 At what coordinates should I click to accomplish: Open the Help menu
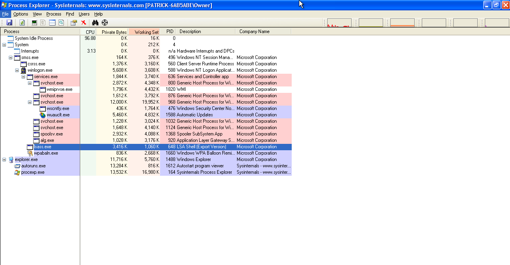click(x=99, y=14)
